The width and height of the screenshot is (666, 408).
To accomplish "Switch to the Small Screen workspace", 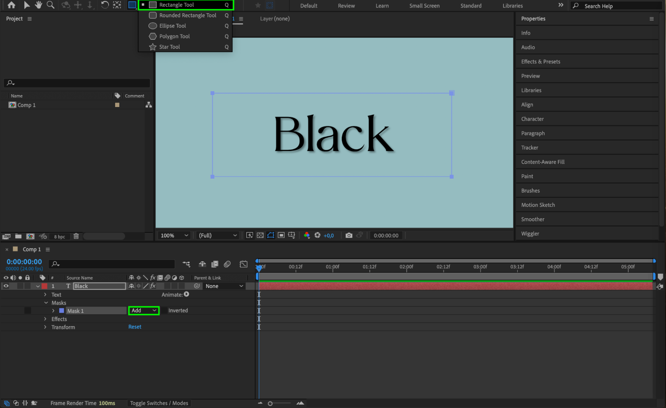I will coord(424,6).
